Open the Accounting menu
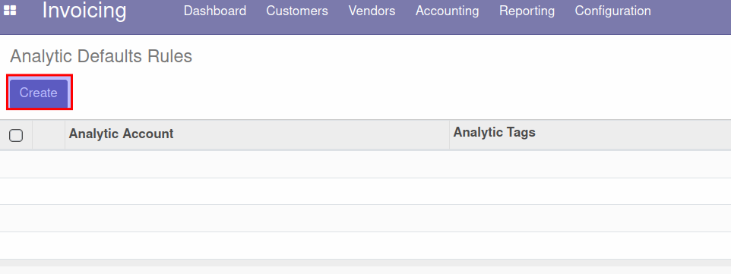Viewport: 731px width, 274px height. tap(447, 11)
